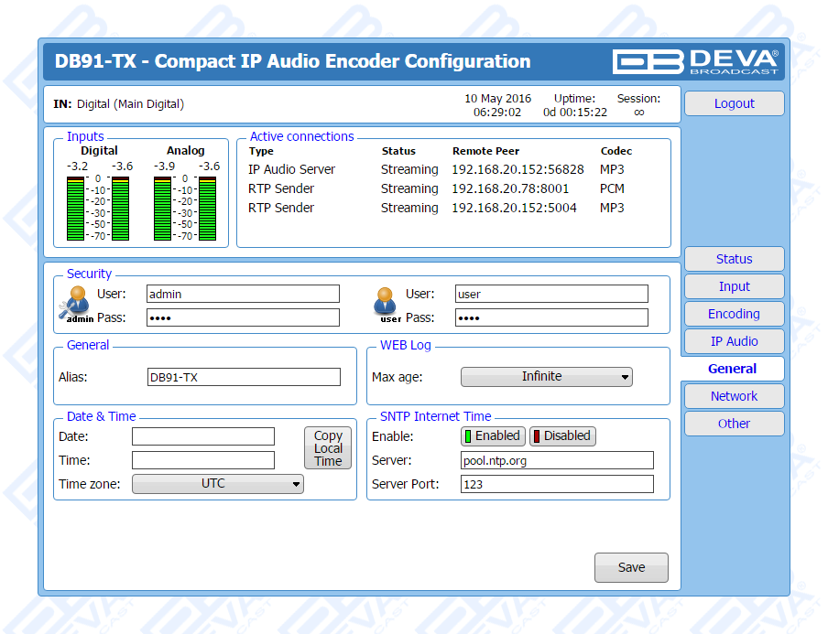This screenshot has width=828, height=634.
Task: Log out using the Logout button
Action: [734, 103]
